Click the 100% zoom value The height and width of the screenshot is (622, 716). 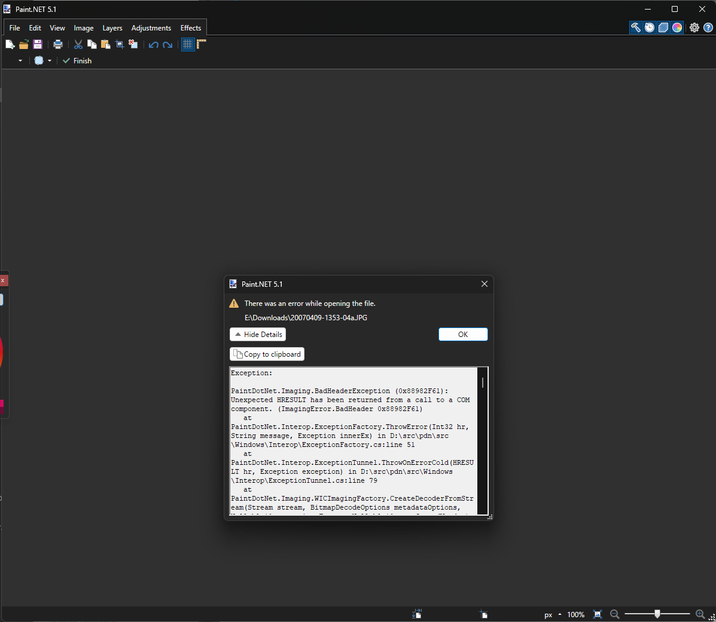click(x=576, y=614)
